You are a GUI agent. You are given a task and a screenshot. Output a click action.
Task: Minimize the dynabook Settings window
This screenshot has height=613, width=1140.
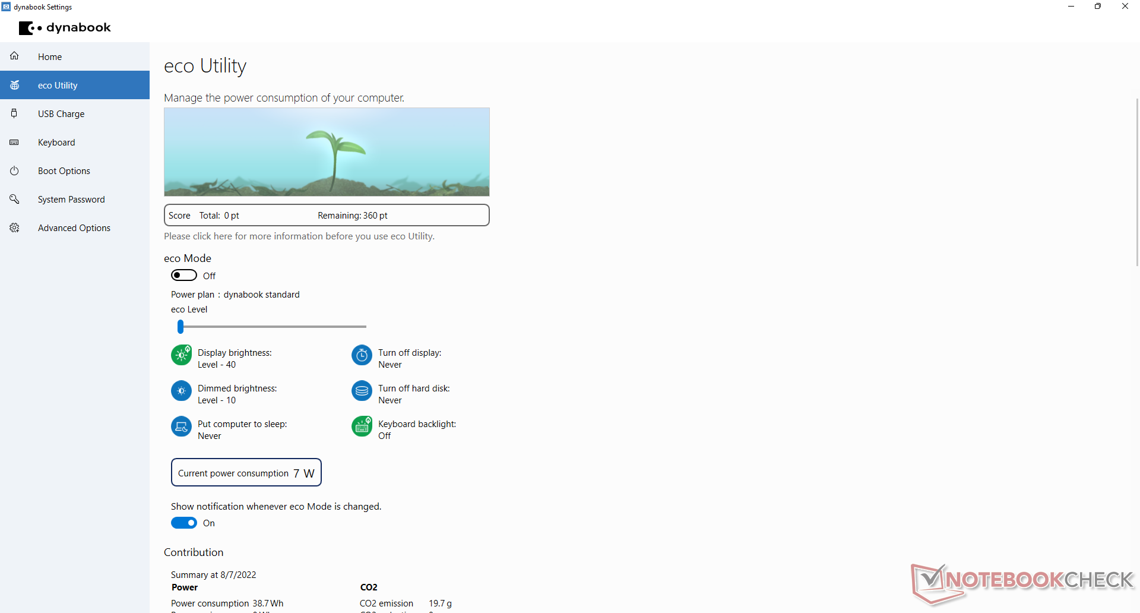[1071, 7]
